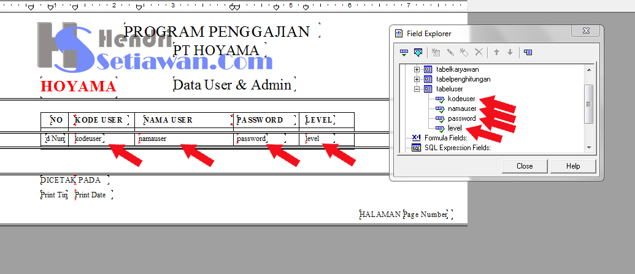Click the tabelpenghitungan table icon
The height and width of the screenshot is (274, 635).
[428, 79]
